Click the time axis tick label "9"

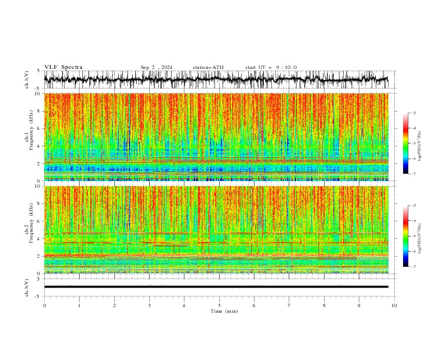(x=359, y=305)
